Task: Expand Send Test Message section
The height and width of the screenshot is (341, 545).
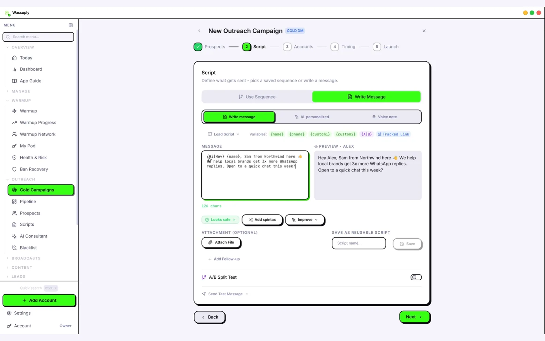Action: click(225, 294)
